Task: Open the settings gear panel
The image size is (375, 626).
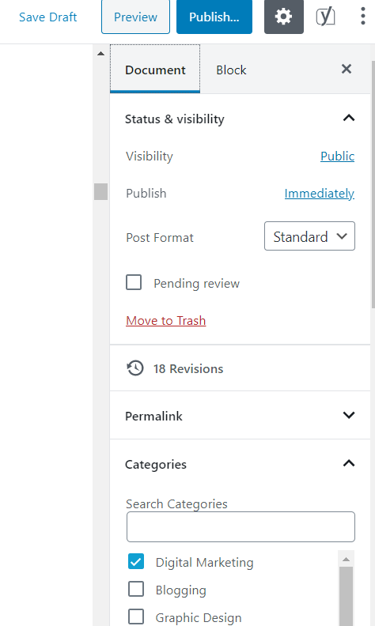Action: (x=284, y=17)
